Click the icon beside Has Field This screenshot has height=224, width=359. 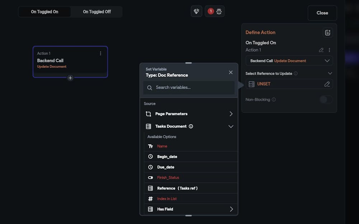(150, 209)
